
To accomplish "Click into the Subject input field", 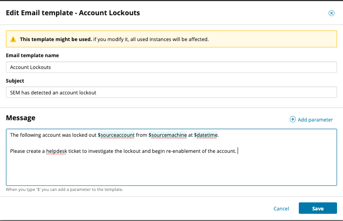I will 171,92.
